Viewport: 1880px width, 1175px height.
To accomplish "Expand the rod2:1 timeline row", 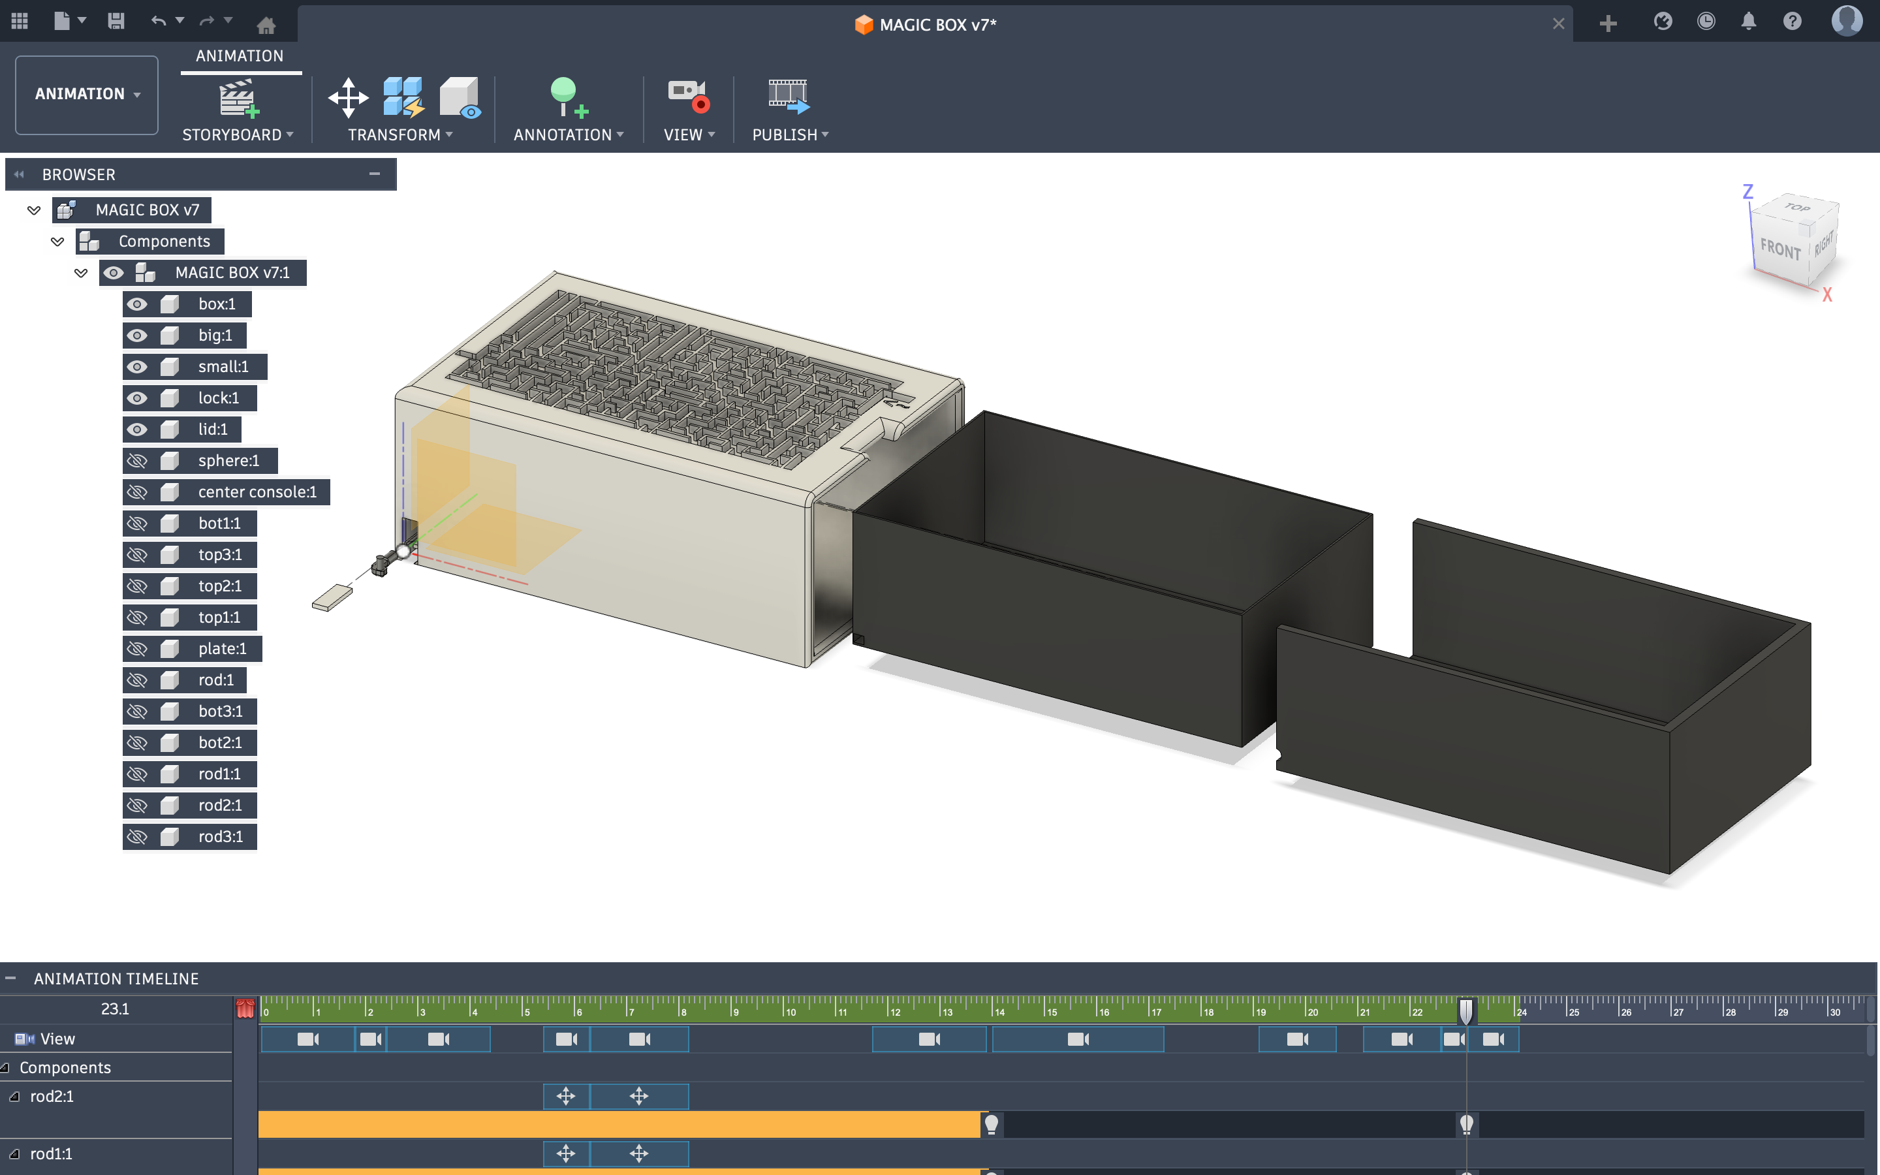I will [14, 1097].
